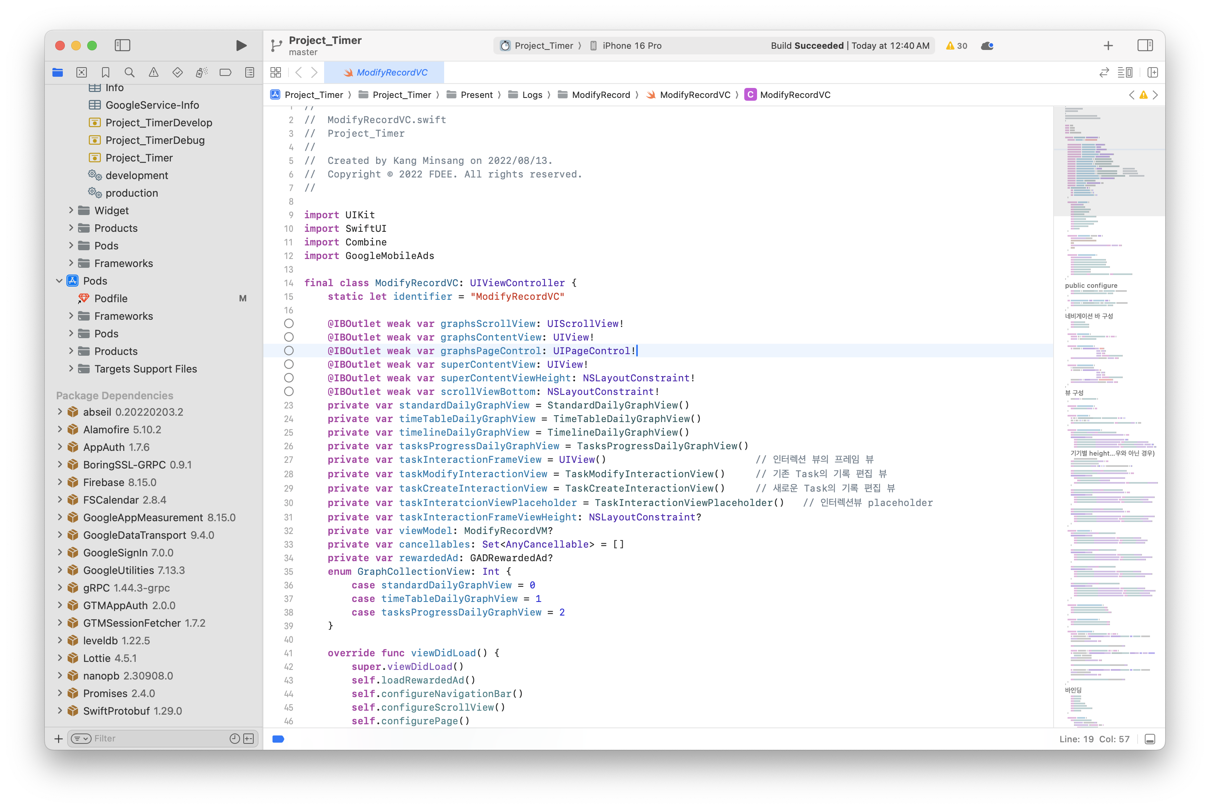Click the superContentViewHeight outlet connection circle
Screen dimensions: 1210x809
(x=288, y=378)
